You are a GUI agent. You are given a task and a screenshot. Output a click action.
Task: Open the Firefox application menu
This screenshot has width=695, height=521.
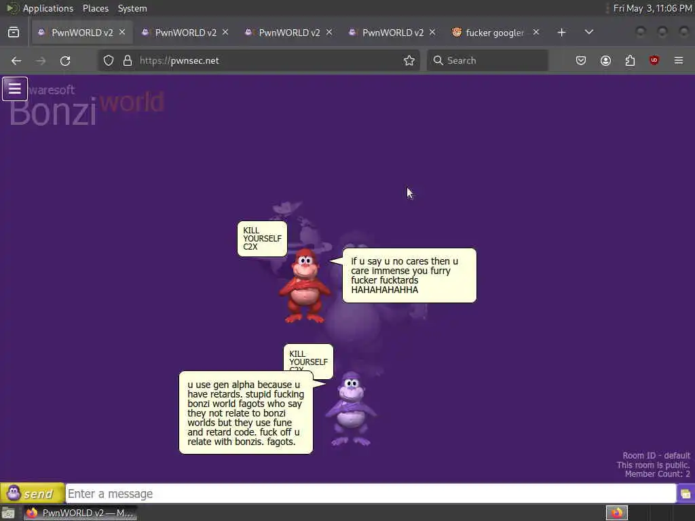click(679, 60)
